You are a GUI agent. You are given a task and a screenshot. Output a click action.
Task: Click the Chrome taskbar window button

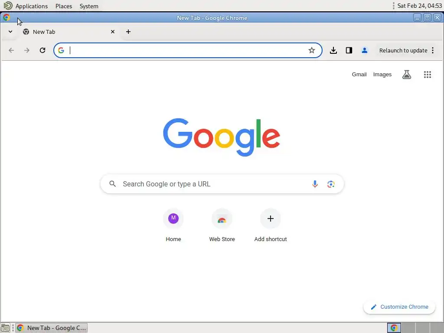[51, 328]
